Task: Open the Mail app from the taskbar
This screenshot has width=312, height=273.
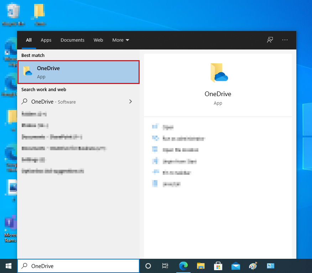Action: [x=235, y=266]
